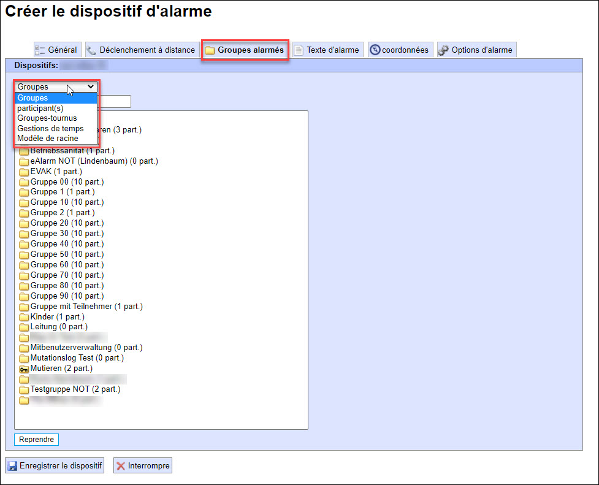Image resolution: width=599 pixels, height=485 pixels.
Task: Click the red X Interrompre icon
Action: tap(121, 466)
